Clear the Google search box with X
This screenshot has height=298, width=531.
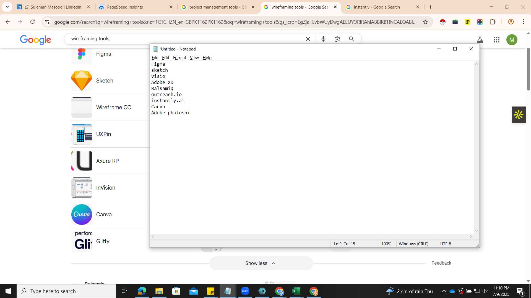click(308, 39)
